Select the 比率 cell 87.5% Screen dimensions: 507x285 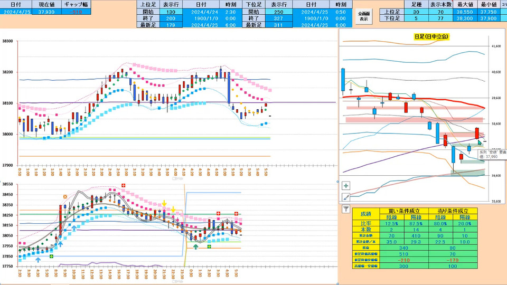click(x=416, y=223)
